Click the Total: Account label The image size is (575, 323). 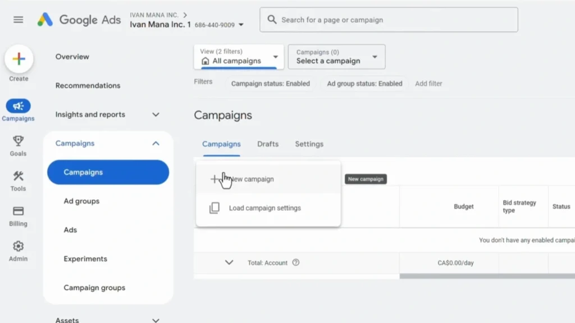(x=267, y=263)
